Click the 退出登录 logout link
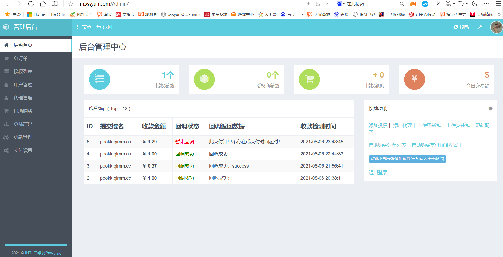Viewport: 503px width, 257px height. tap(378, 173)
